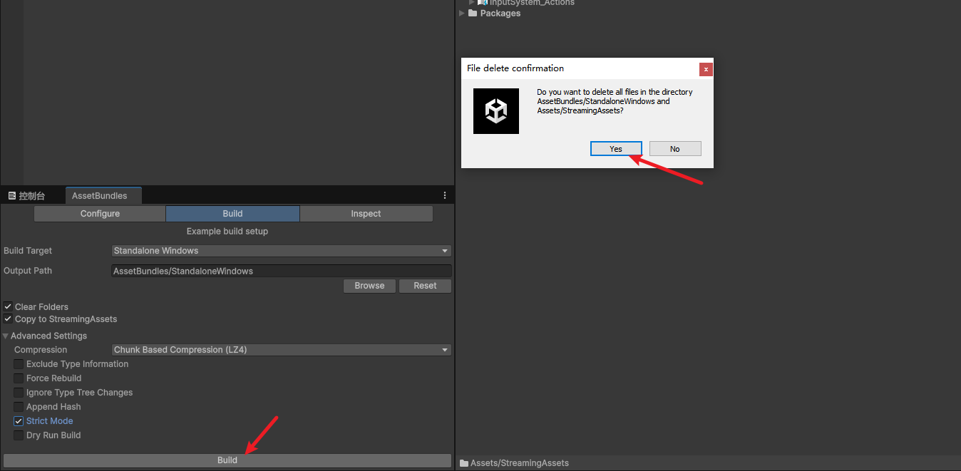Enable Force Rebuild

(19, 378)
